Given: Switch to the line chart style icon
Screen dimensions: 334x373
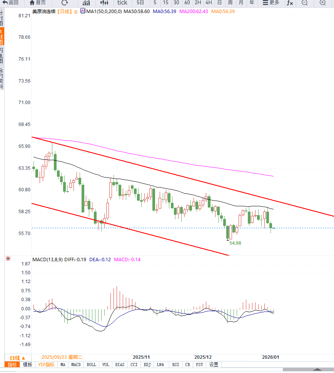Looking at the screenshot, I should (x=86, y=3).
